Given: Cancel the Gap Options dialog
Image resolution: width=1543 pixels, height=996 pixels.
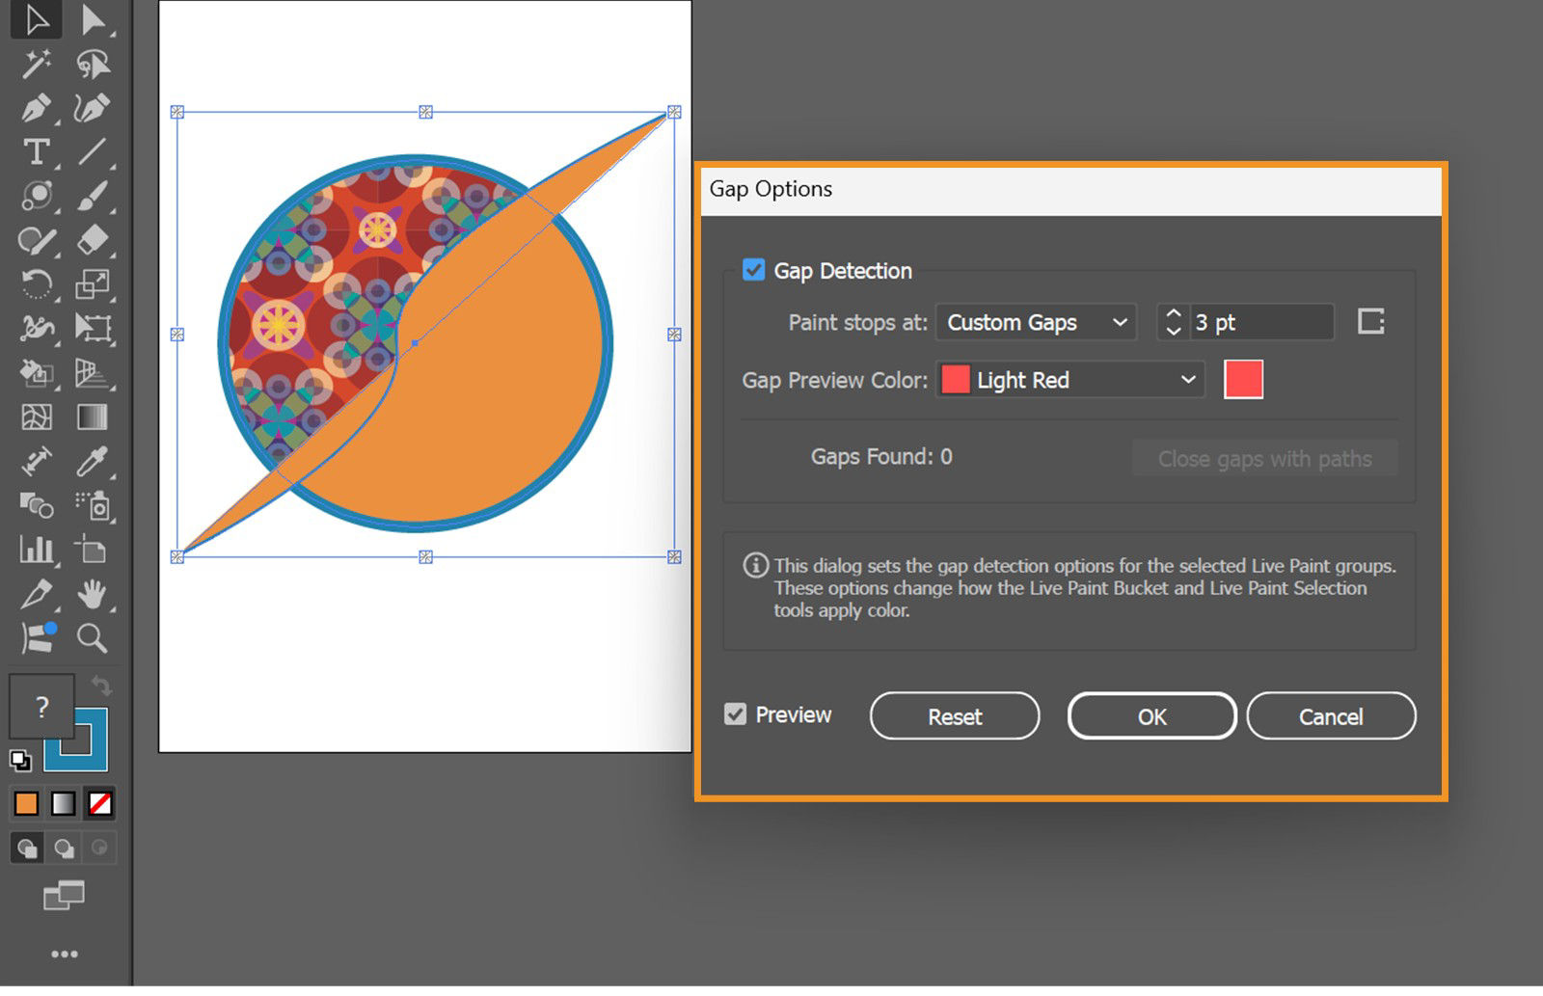Looking at the screenshot, I should (x=1331, y=715).
